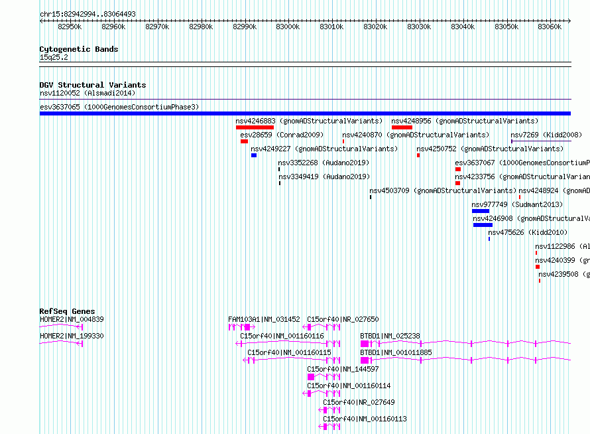Open nsv7269 (Kidd2008) variant label
The image size is (590, 434).
(x=546, y=135)
